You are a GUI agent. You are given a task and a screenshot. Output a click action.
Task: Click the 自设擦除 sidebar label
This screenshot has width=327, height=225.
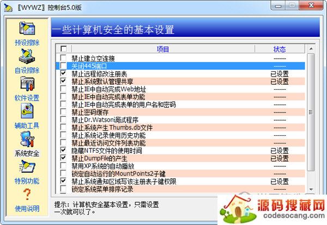27,70
